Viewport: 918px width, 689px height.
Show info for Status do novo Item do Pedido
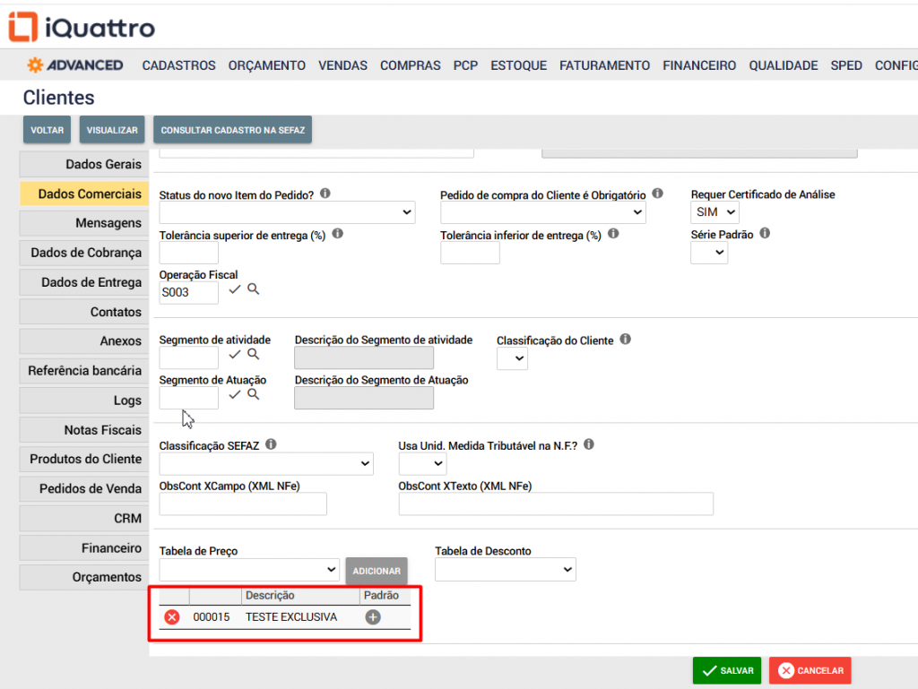coord(325,194)
